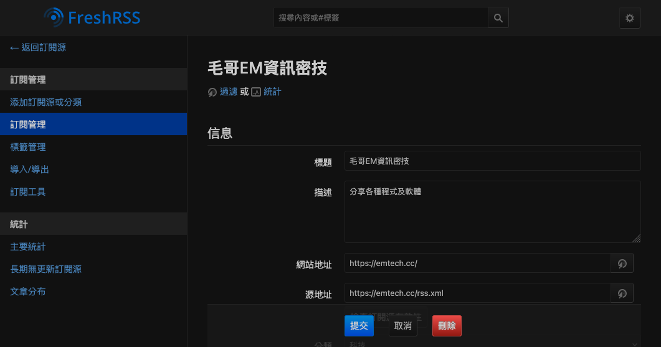Click the blue 提交 button
The image size is (661, 347).
pyautogui.click(x=359, y=326)
